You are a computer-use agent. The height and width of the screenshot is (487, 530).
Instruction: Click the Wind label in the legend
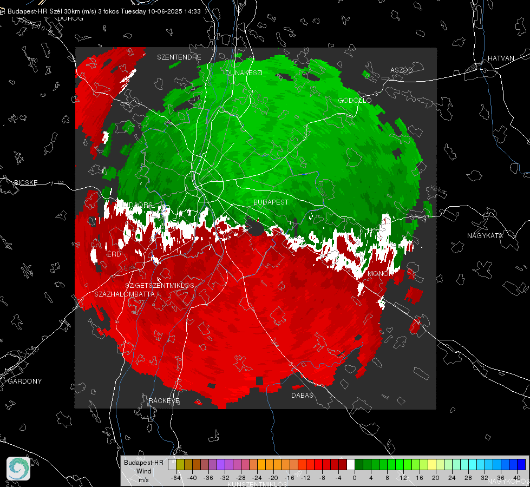pos(143,471)
